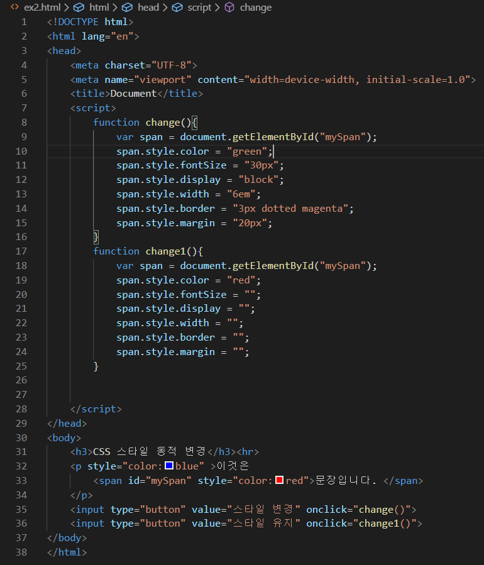
Task: Click the cube icon before html breadcrumb
Action: tap(79, 7)
